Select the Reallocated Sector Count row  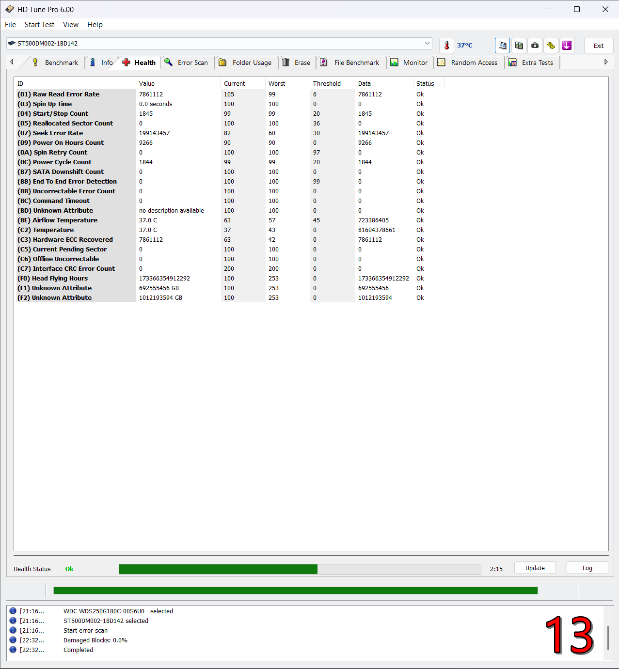(x=73, y=124)
